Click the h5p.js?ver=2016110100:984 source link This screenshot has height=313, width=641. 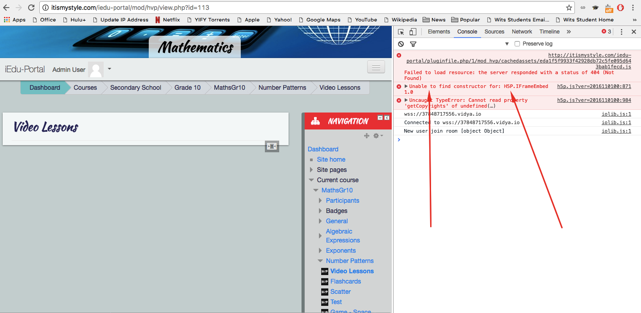[594, 100]
